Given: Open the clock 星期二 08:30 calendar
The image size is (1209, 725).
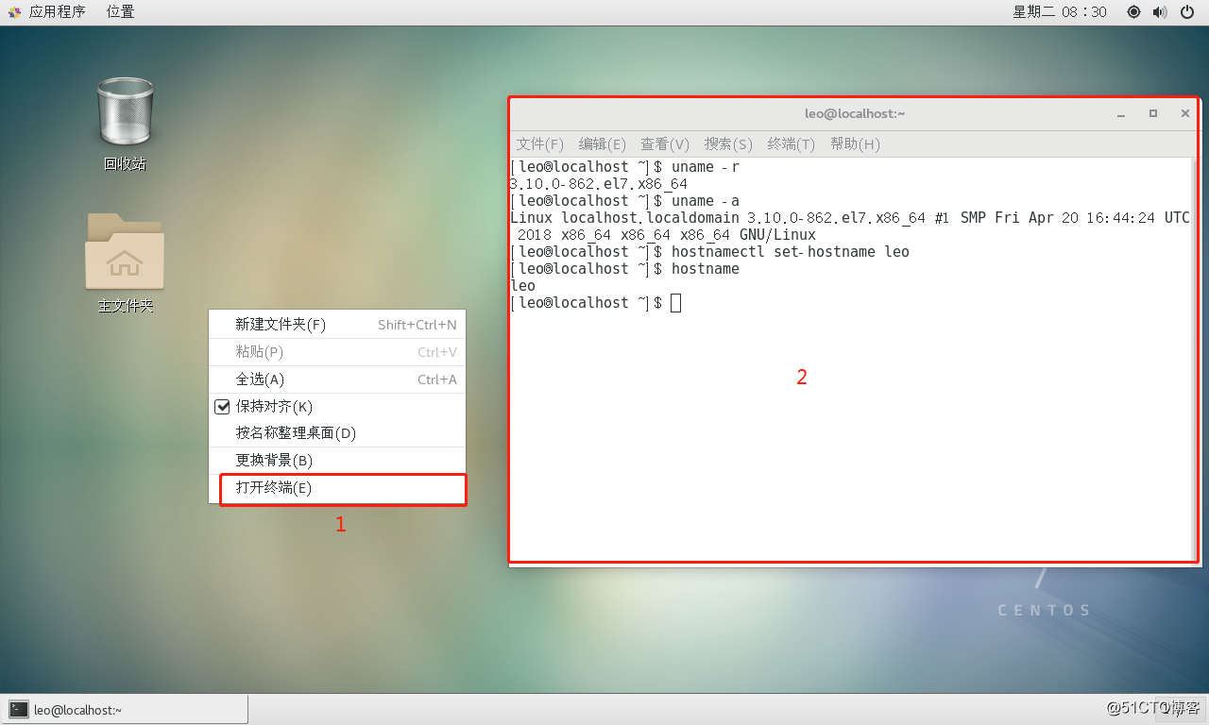Looking at the screenshot, I should [x=1058, y=12].
